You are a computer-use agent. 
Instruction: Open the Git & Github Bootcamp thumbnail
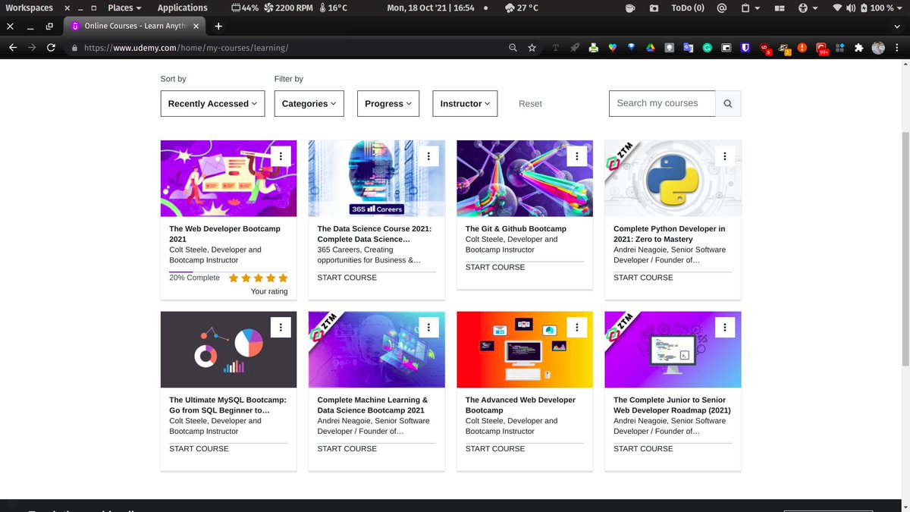pos(525,178)
